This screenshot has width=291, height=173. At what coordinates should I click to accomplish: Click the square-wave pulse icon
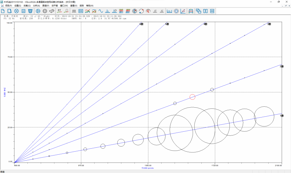pos(74,11)
